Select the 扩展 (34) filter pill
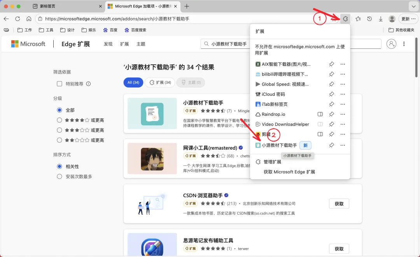420x257 pixels. point(160,83)
